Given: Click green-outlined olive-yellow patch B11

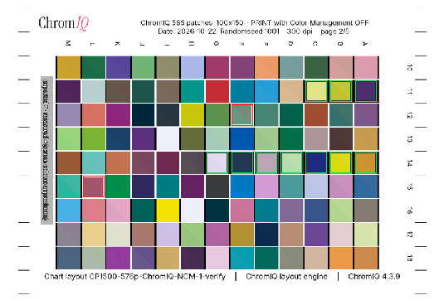Looking at the screenshot, I should [x=341, y=91].
